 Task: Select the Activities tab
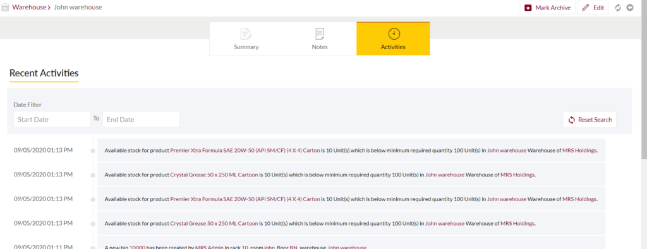393,38
